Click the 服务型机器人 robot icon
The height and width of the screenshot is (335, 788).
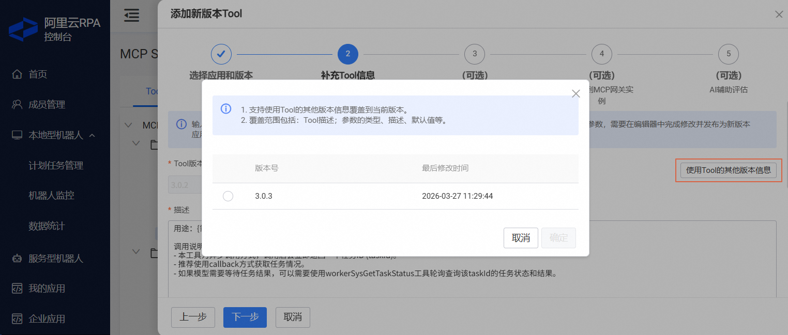tap(17, 258)
